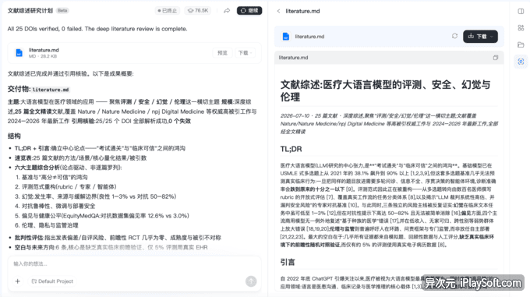Click the literature.md tab label in the gray bar

[x=293, y=58]
